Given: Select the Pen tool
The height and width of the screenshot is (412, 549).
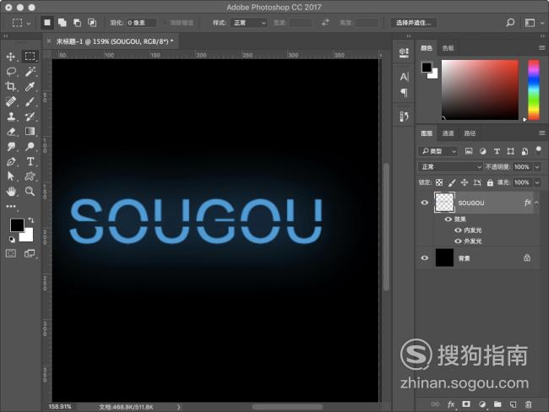Looking at the screenshot, I should click(x=11, y=162).
